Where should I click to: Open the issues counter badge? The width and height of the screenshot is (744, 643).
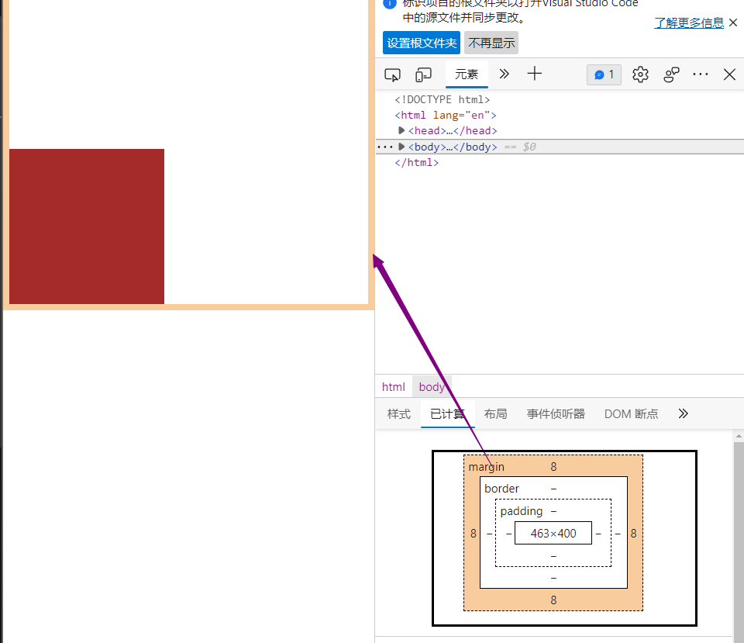pos(604,74)
